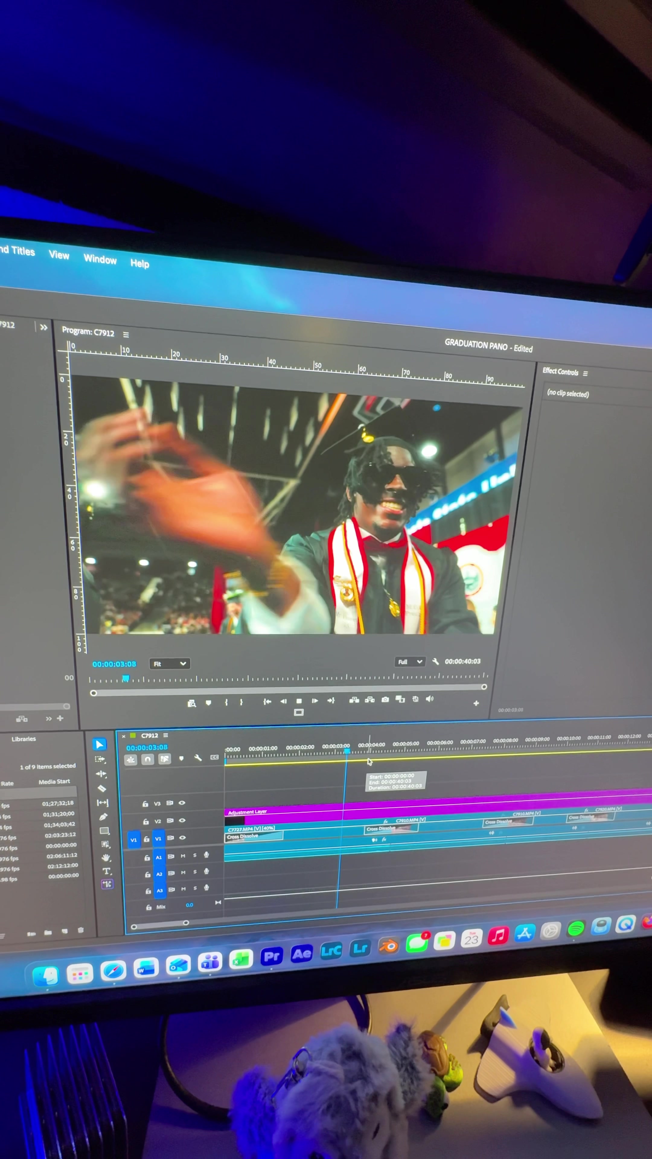Image resolution: width=652 pixels, height=1159 pixels.
Task: Open Blender from the Dock
Action: [389, 947]
